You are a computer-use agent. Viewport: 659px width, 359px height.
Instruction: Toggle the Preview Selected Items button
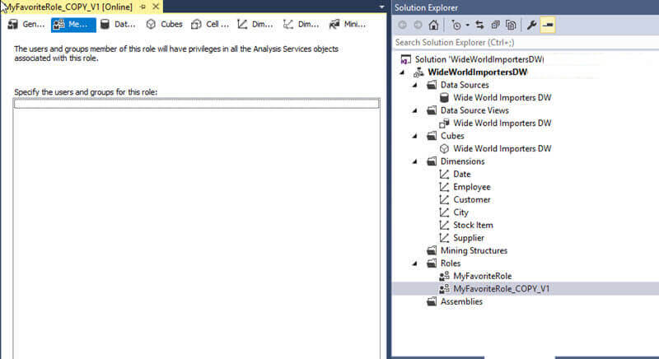pos(548,26)
